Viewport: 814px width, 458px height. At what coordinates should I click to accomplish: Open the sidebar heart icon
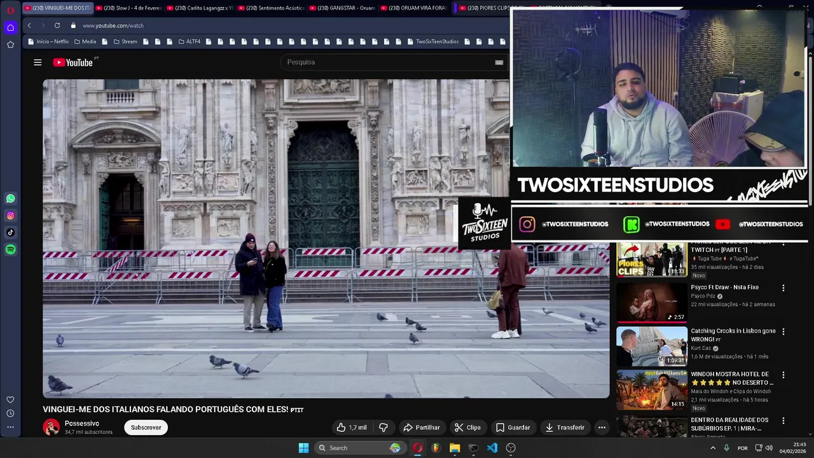pos(10,399)
